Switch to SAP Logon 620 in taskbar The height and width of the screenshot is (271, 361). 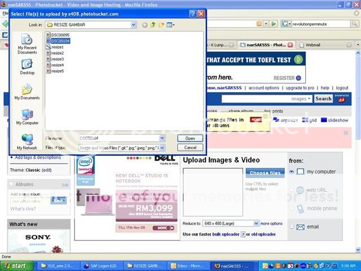tap(102, 266)
